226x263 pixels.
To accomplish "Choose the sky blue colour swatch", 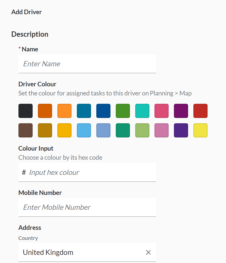I will pos(84,130).
